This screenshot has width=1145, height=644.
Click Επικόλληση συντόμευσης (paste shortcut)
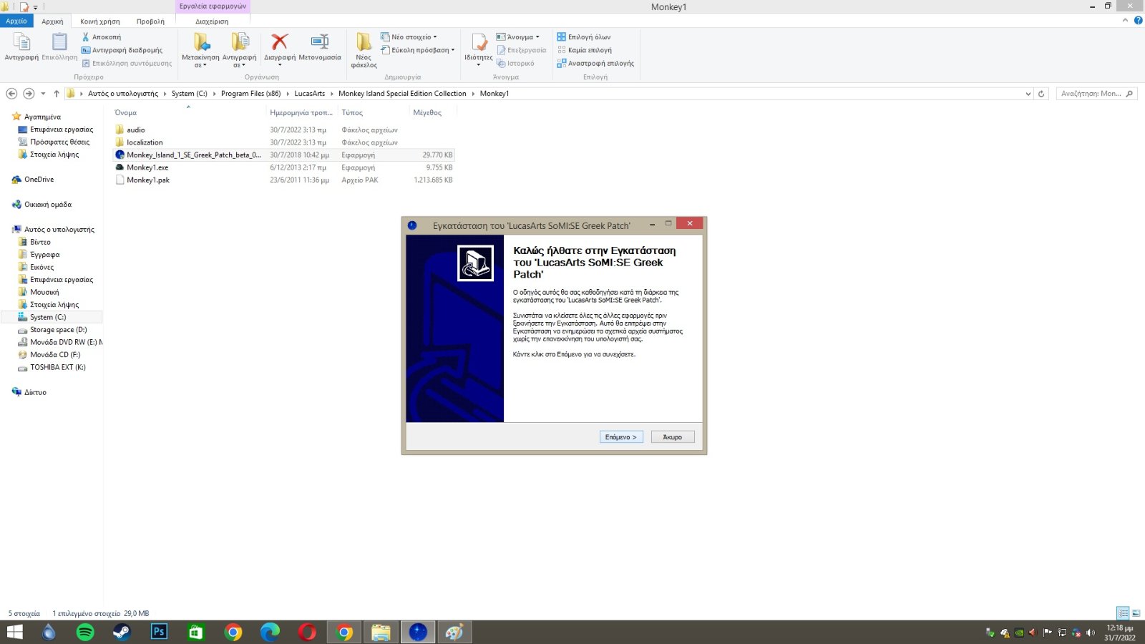[127, 63]
